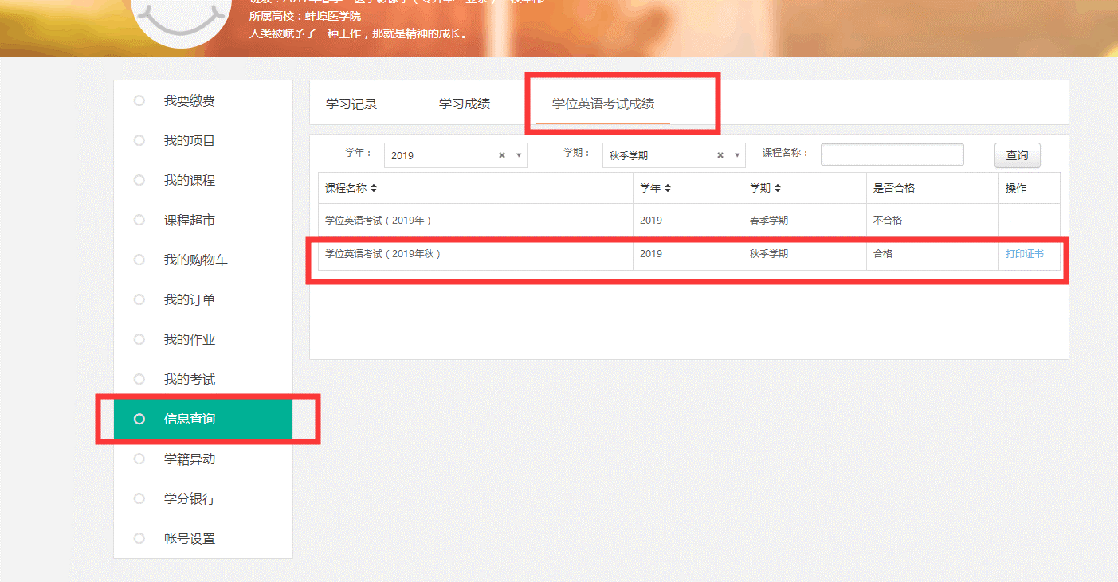
Task: Click the 课程名称 input field
Action: click(892, 153)
